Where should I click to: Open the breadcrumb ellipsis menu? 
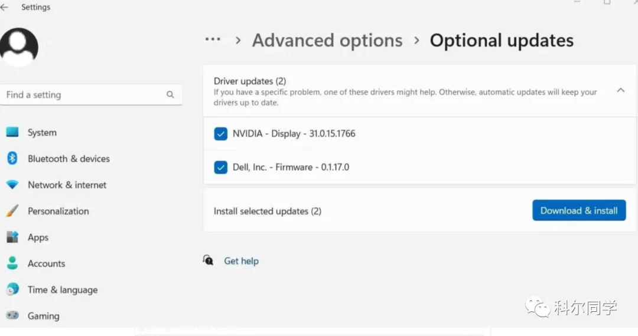point(213,40)
